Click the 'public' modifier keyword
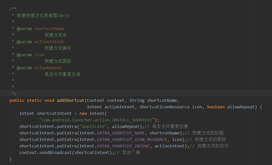This screenshot has width=272, height=165. point(17,100)
